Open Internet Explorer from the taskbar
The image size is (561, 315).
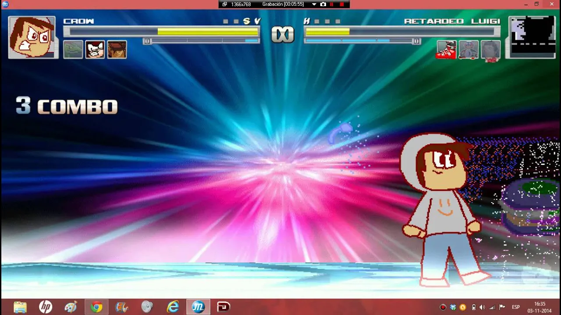(173, 307)
